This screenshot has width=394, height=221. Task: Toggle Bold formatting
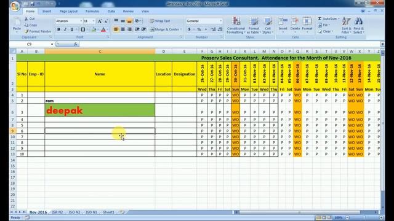point(58,29)
